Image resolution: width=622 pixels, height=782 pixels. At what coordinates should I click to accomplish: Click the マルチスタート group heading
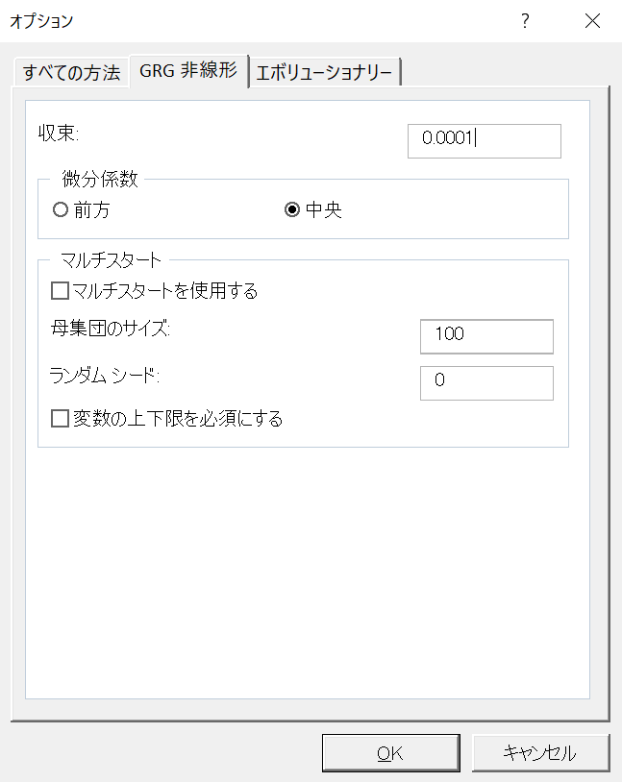point(111,259)
